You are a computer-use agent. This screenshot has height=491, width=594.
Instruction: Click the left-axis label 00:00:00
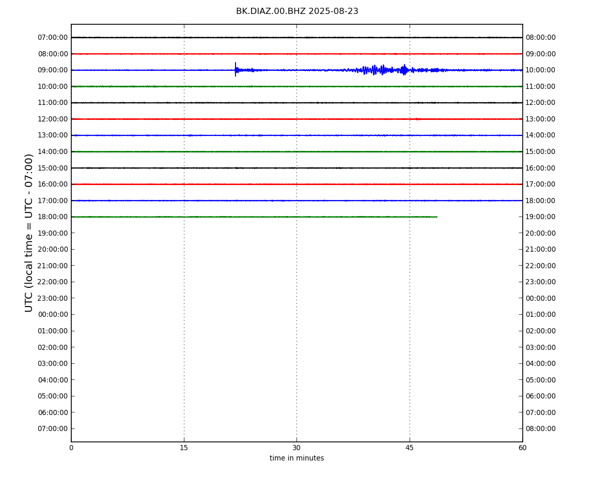pyautogui.click(x=53, y=314)
